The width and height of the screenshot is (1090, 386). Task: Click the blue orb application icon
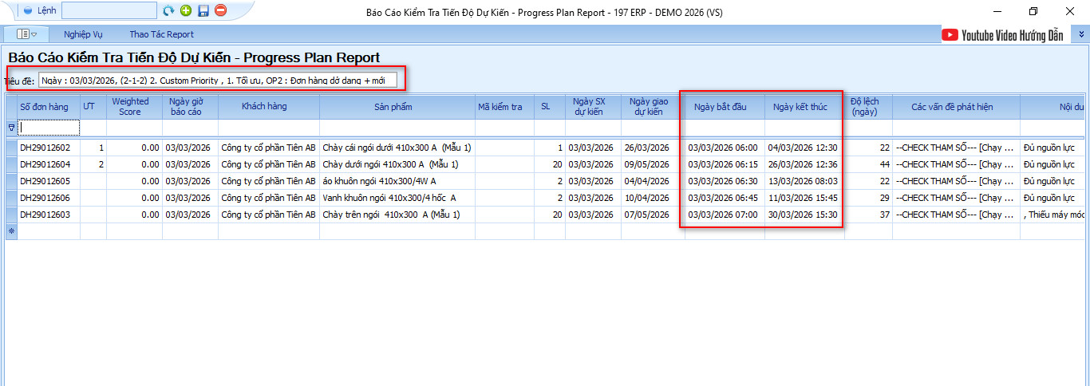pos(28,11)
